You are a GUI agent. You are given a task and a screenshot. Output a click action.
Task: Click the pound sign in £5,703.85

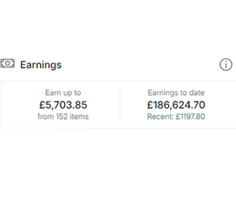42,105
